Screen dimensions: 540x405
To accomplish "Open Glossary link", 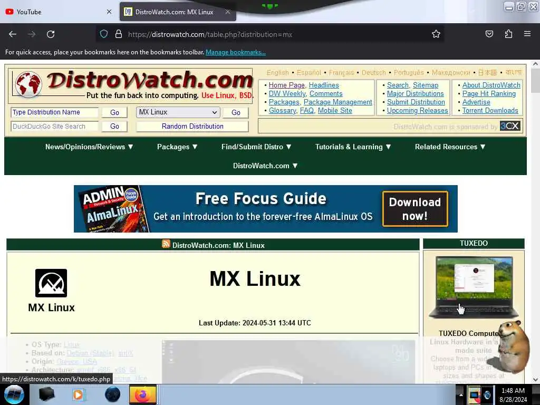I will point(283,111).
